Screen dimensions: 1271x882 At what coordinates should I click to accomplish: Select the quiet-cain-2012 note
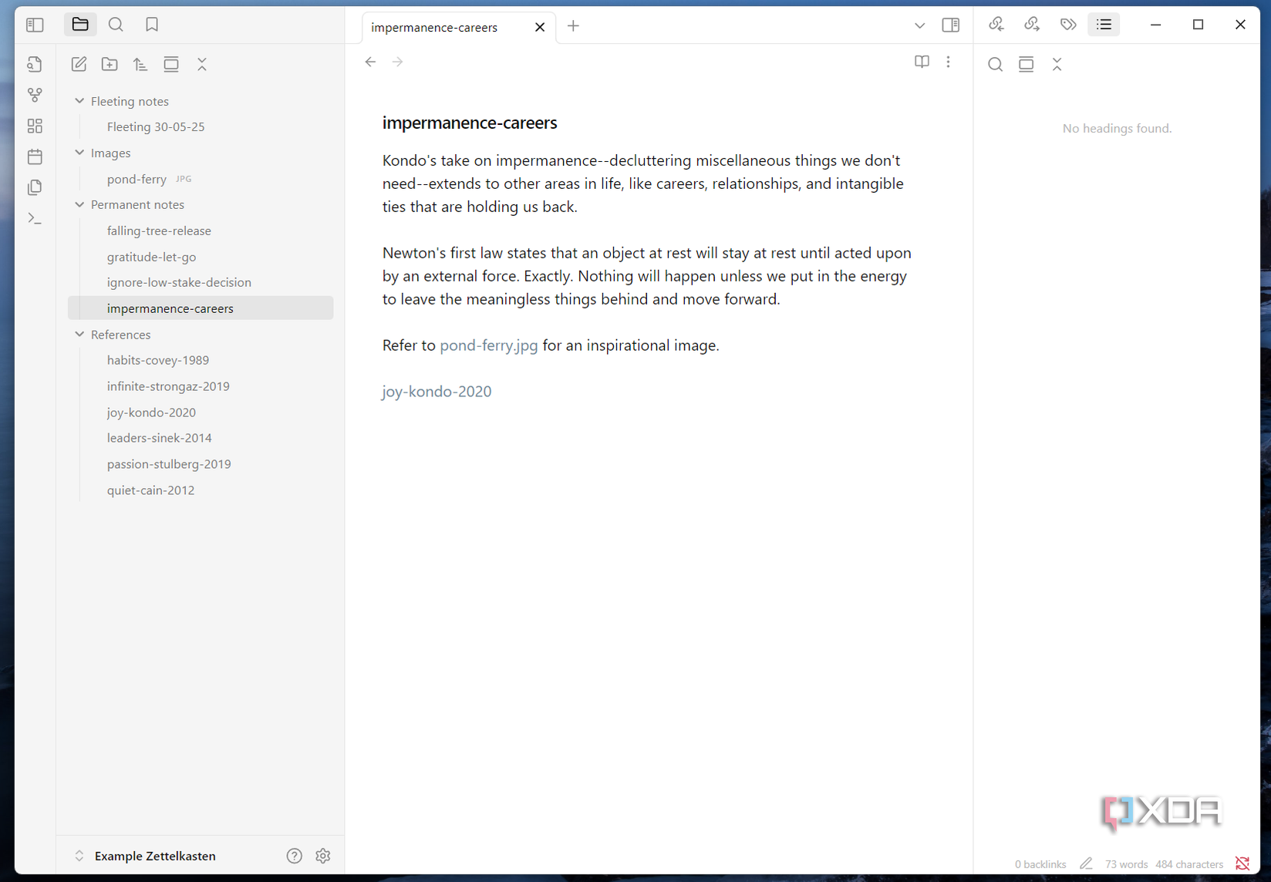tap(151, 490)
